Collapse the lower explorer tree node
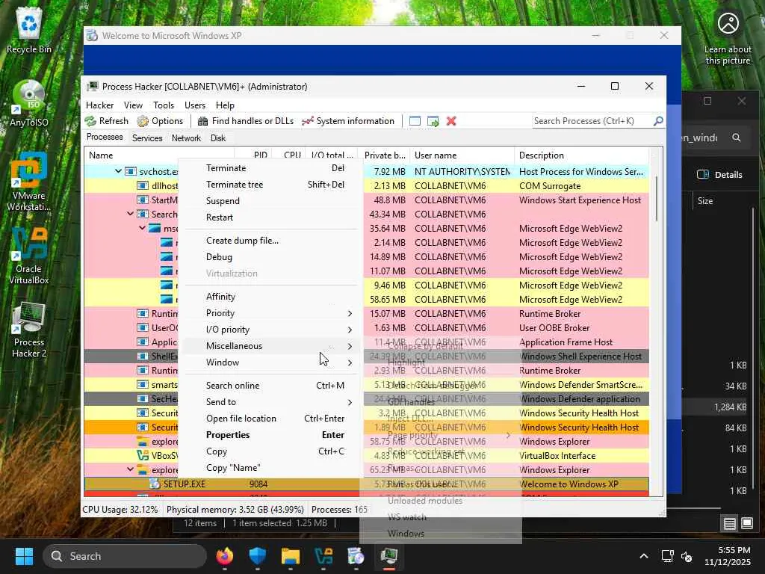765x574 pixels. click(130, 469)
